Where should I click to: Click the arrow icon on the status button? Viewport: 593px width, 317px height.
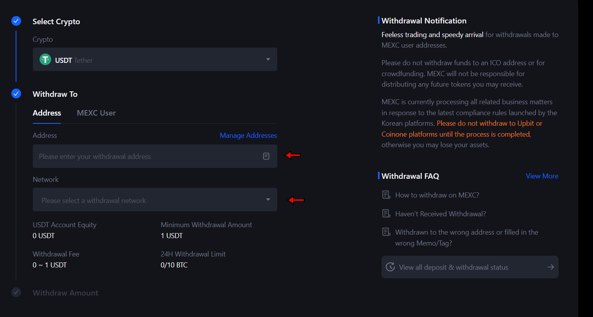550,267
